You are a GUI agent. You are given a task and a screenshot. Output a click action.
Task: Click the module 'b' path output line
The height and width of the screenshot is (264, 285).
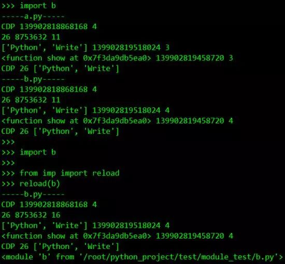coord(142,257)
